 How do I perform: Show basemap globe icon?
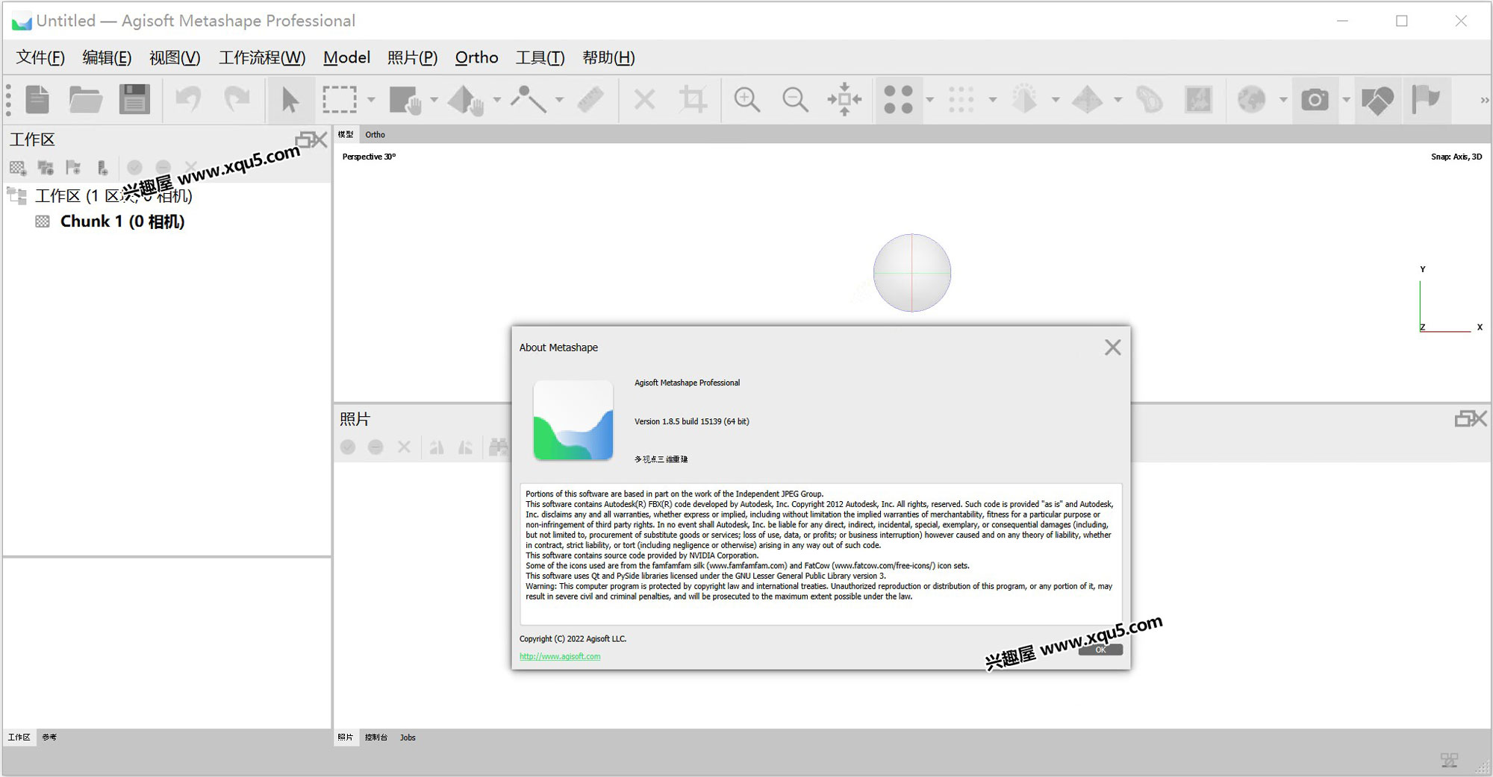1252,99
